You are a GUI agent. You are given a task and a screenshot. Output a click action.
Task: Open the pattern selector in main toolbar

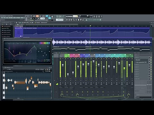coord(60,20)
